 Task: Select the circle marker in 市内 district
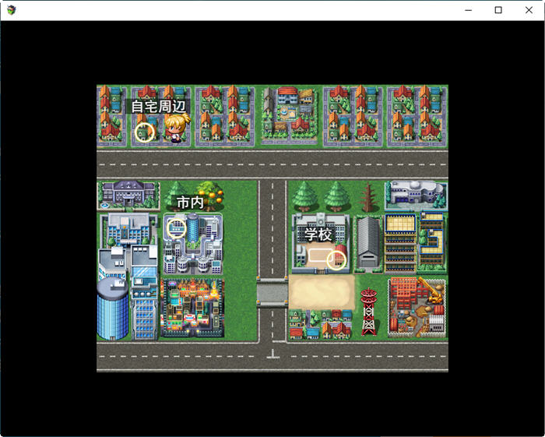pos(177,228)
